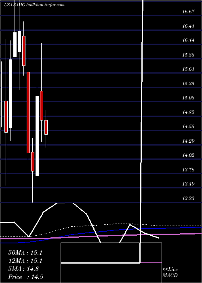
Task: Click the 14.29 price axis label
Action: 188,141
